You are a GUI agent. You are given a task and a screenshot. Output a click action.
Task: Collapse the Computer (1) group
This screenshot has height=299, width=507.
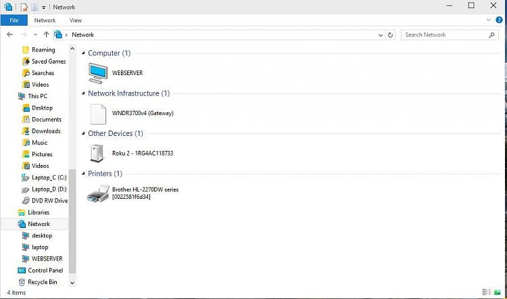point(83,53)
